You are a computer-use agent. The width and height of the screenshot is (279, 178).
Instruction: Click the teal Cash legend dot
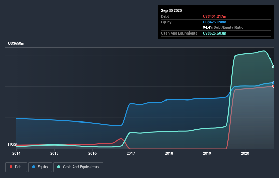point(59,167)
